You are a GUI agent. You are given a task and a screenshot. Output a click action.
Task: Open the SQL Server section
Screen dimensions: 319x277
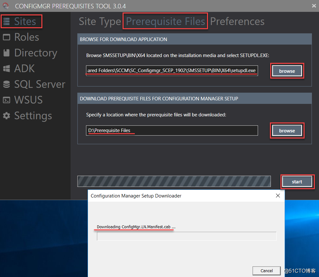pos(40,84)
